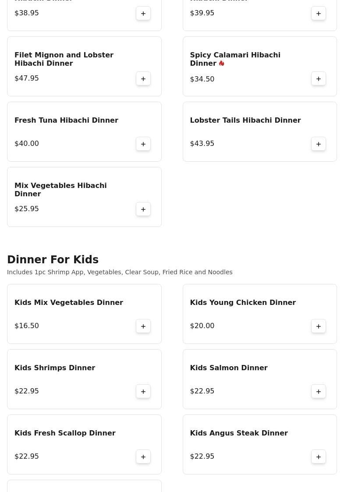Add Mix Vegetables Hibachi Dinner
The width and height of the screenshot is (344, 492).
[x=143, y=209]
